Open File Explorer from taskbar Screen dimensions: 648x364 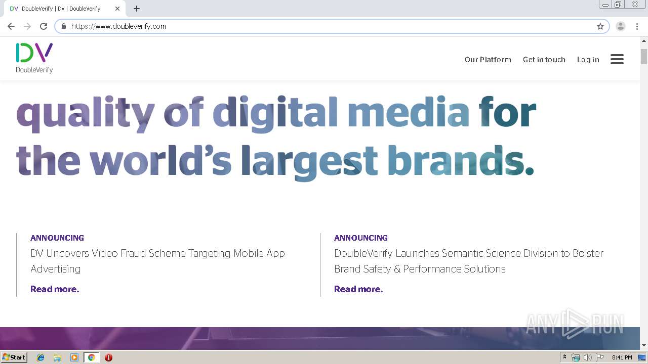57,357
